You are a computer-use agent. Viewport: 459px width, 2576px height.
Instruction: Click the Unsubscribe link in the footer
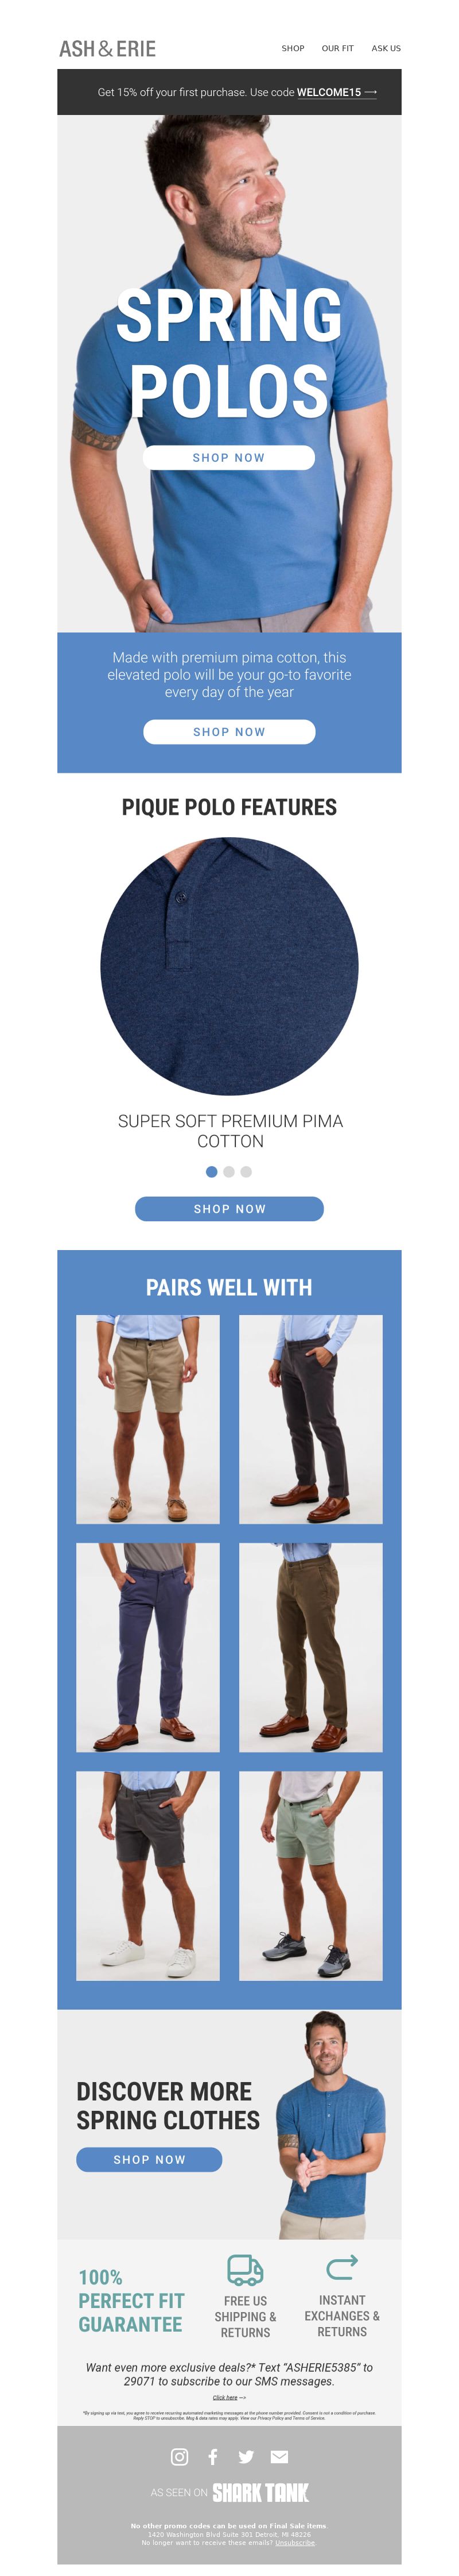coord(295,2542)
